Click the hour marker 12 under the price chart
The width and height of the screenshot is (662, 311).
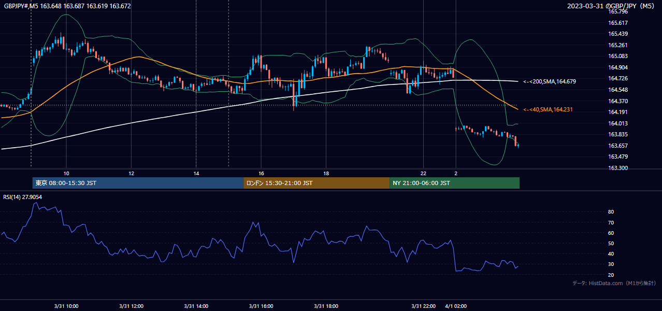(x=131, y=173)
